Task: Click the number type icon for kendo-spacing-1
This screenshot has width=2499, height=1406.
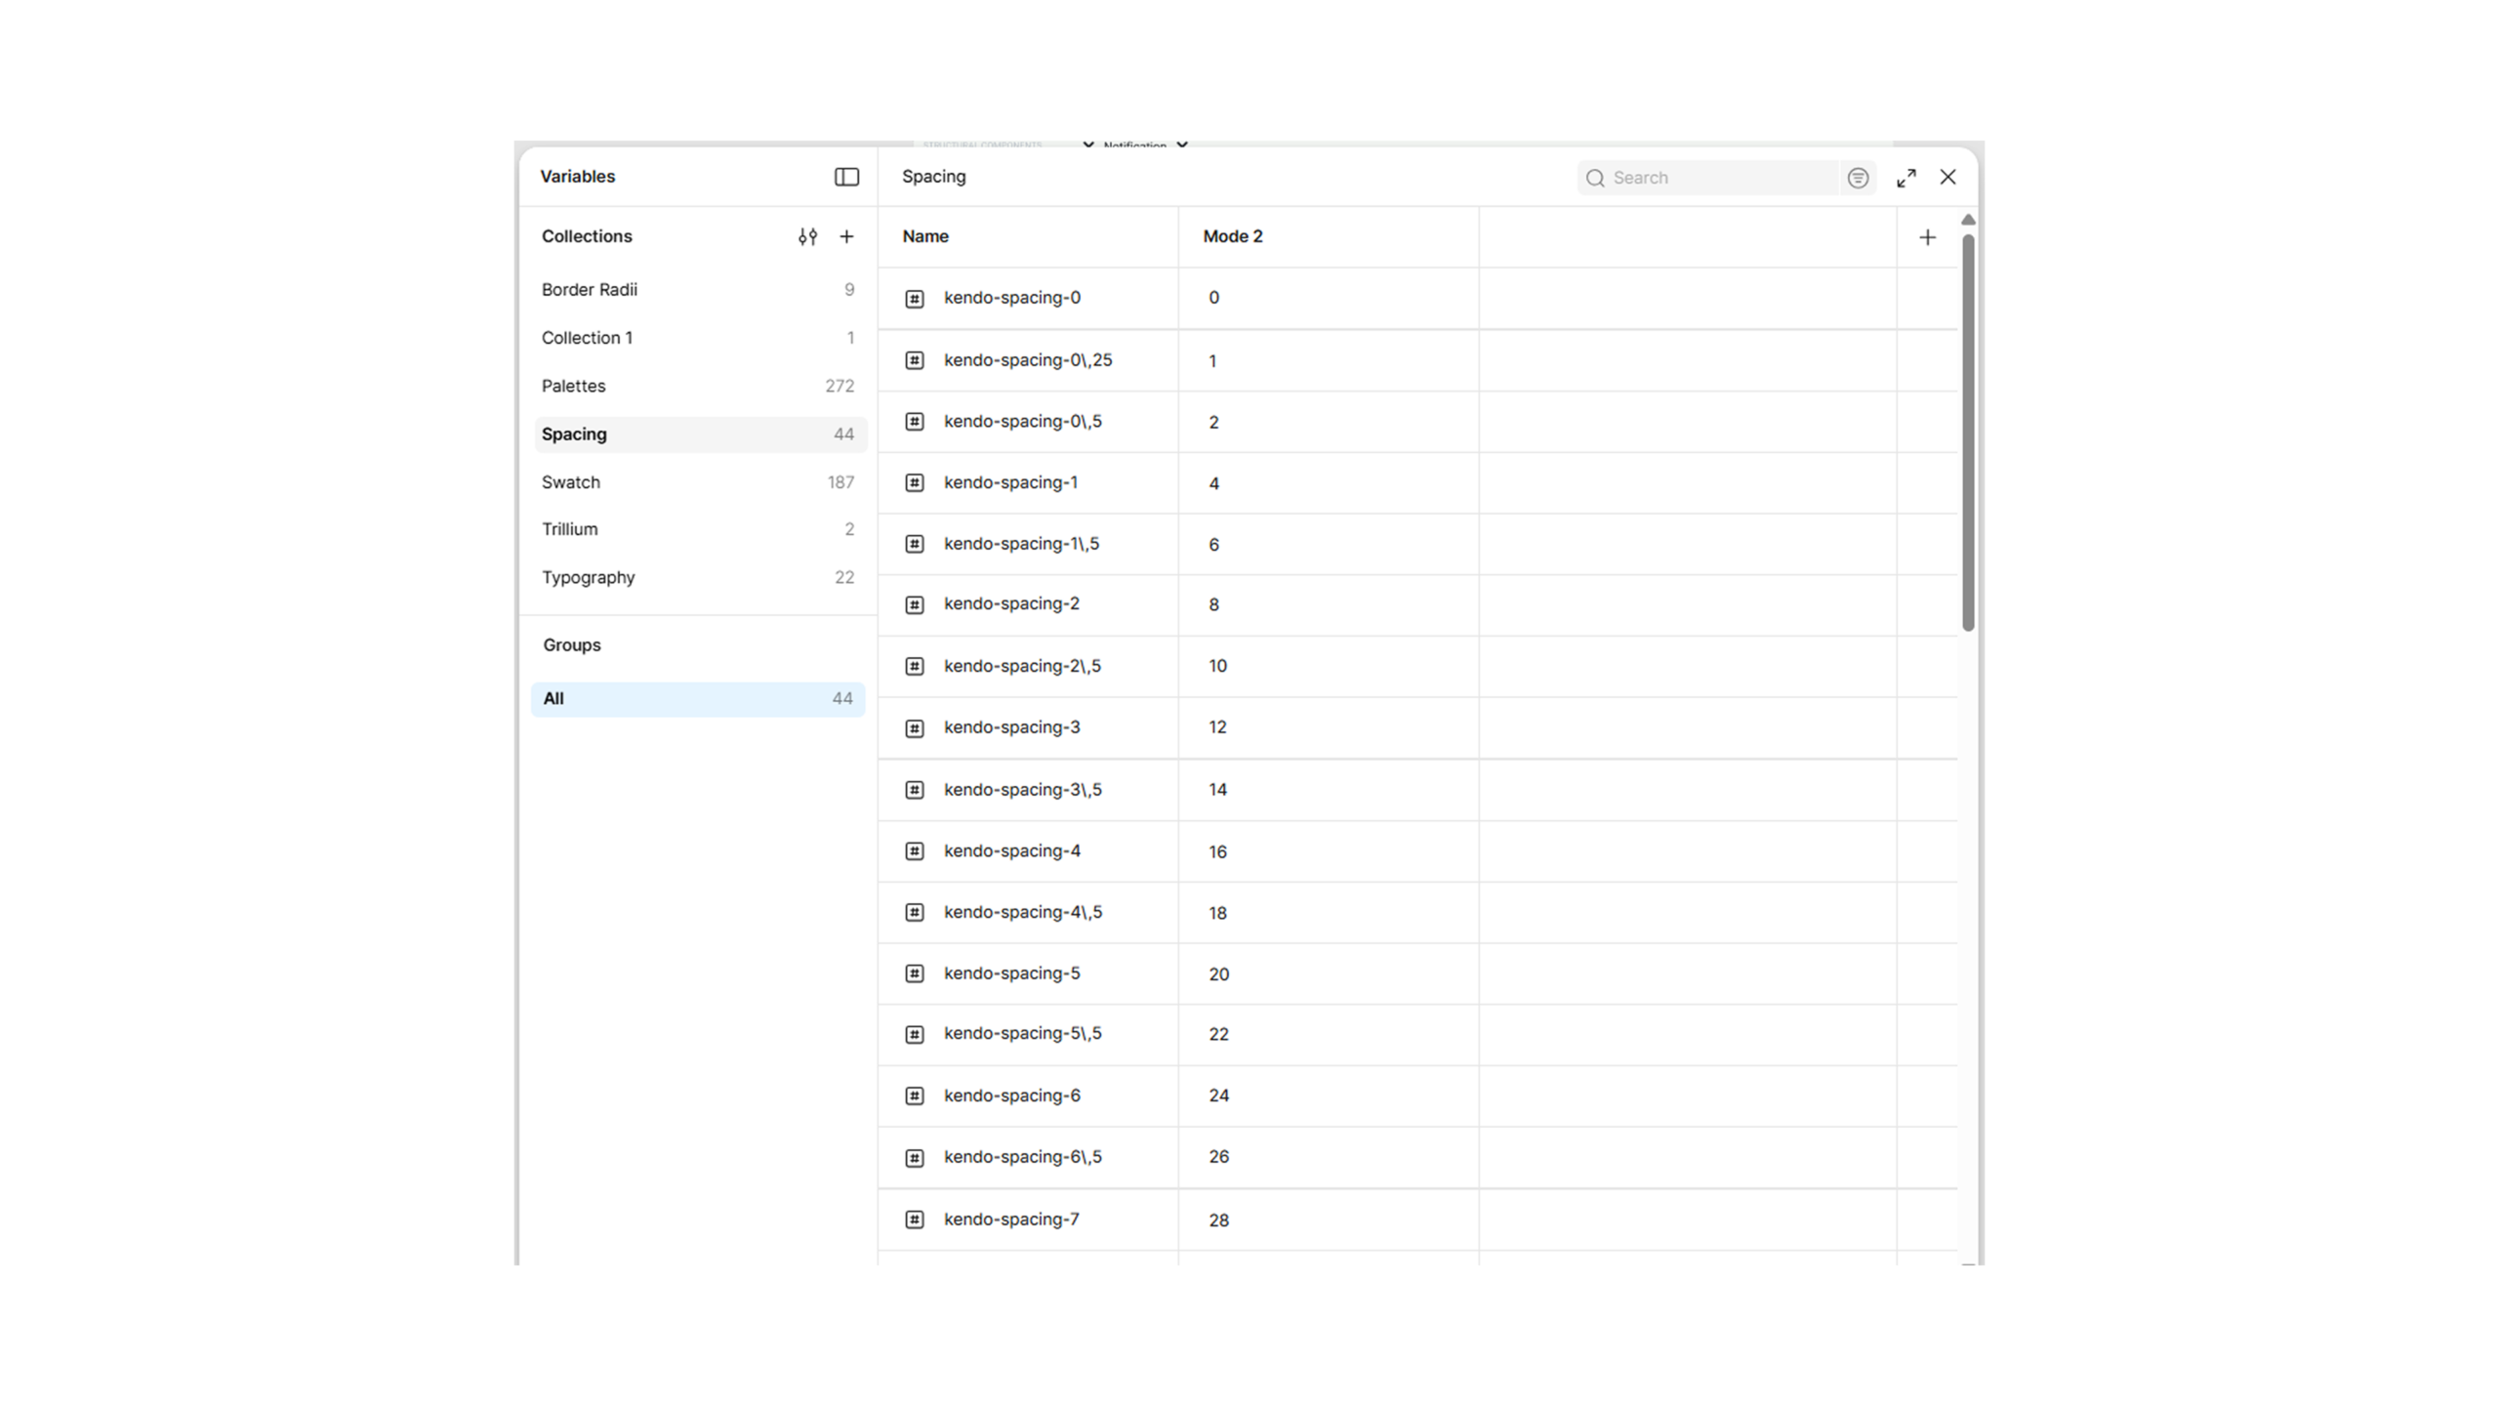Action: pyautogui.click(x=914, y=482)
